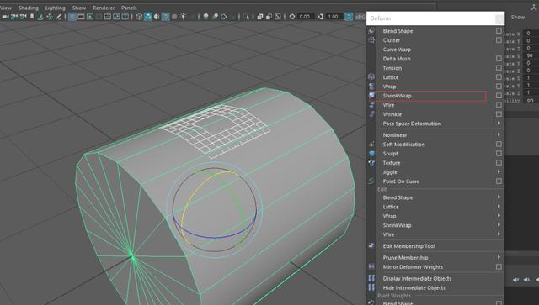
Task: Toggle the X-Ray display icon
Action: click(260, 17)
